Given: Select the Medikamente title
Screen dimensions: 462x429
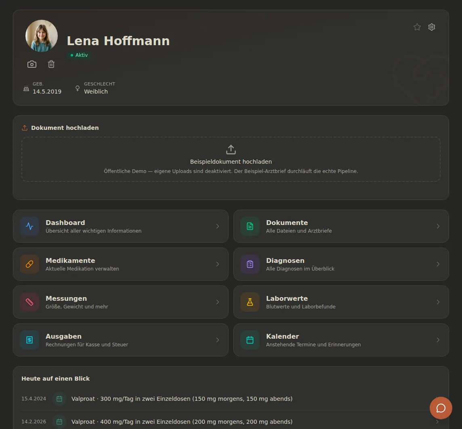Looking at the screenshot, I should click(70, 261).
